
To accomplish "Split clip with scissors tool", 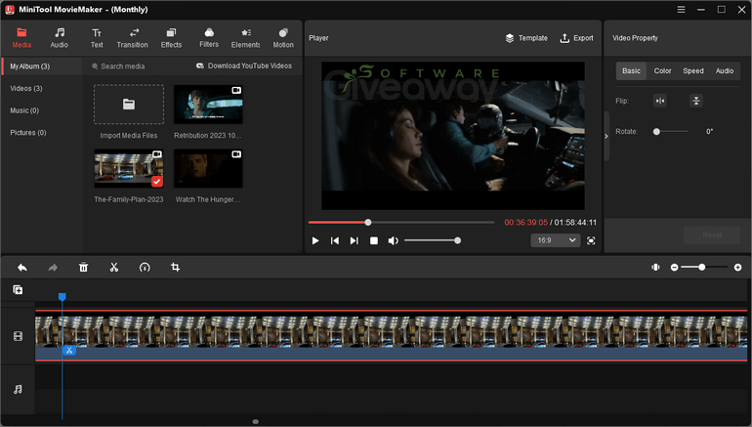I will tap(113, 267).
